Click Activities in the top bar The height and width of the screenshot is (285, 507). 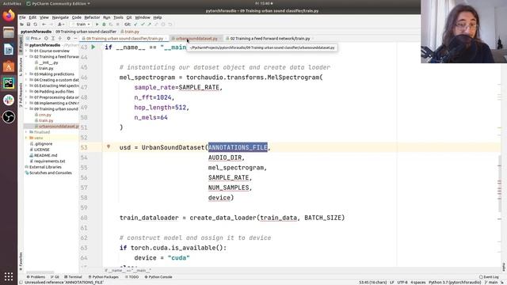tap(12, 3)
